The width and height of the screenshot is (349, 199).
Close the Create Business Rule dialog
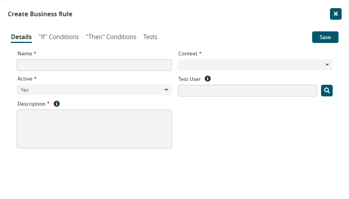(x=335, y=14)
